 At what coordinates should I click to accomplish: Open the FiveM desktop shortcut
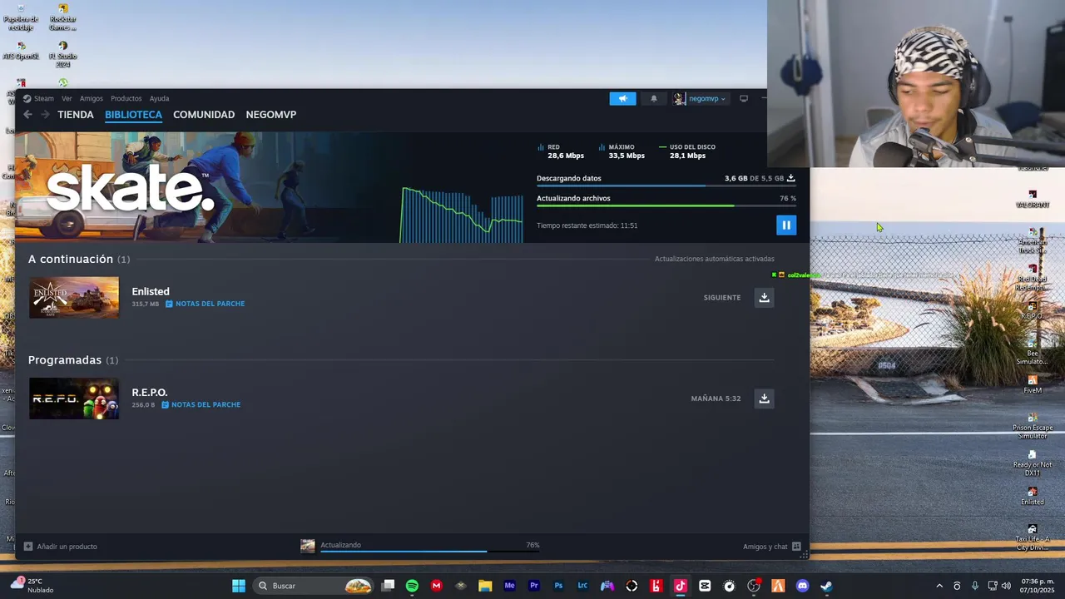point(1033,384)
